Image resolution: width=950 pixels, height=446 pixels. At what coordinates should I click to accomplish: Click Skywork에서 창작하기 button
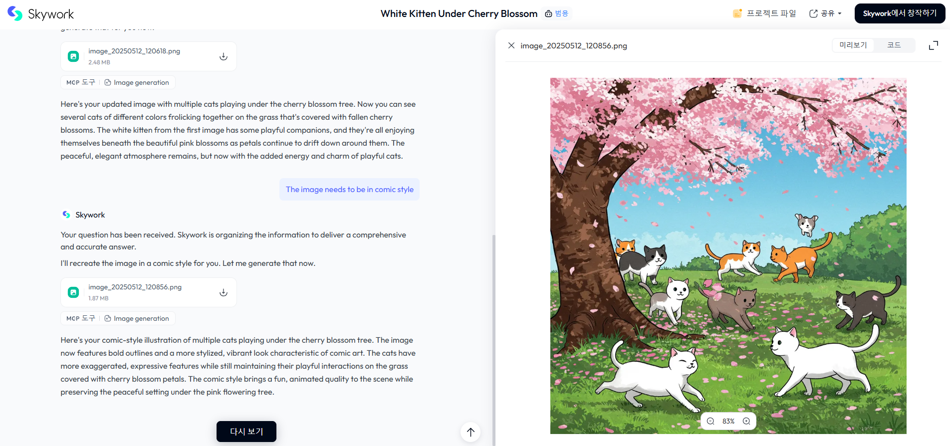(900, 13)
